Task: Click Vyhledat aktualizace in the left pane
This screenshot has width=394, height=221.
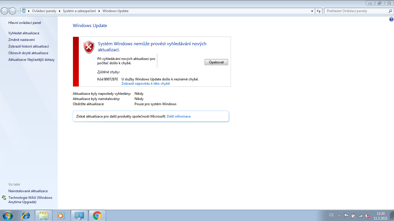Action: [x=24, y=33]
